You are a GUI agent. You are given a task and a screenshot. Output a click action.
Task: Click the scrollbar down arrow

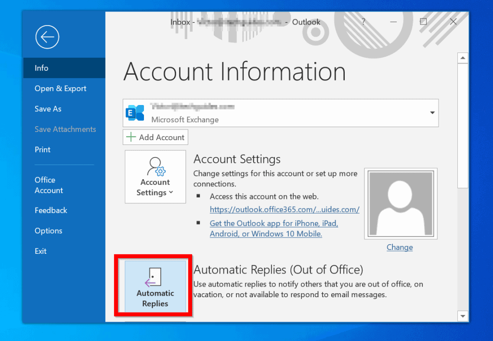pyautogui.click(x=463, y=316)
